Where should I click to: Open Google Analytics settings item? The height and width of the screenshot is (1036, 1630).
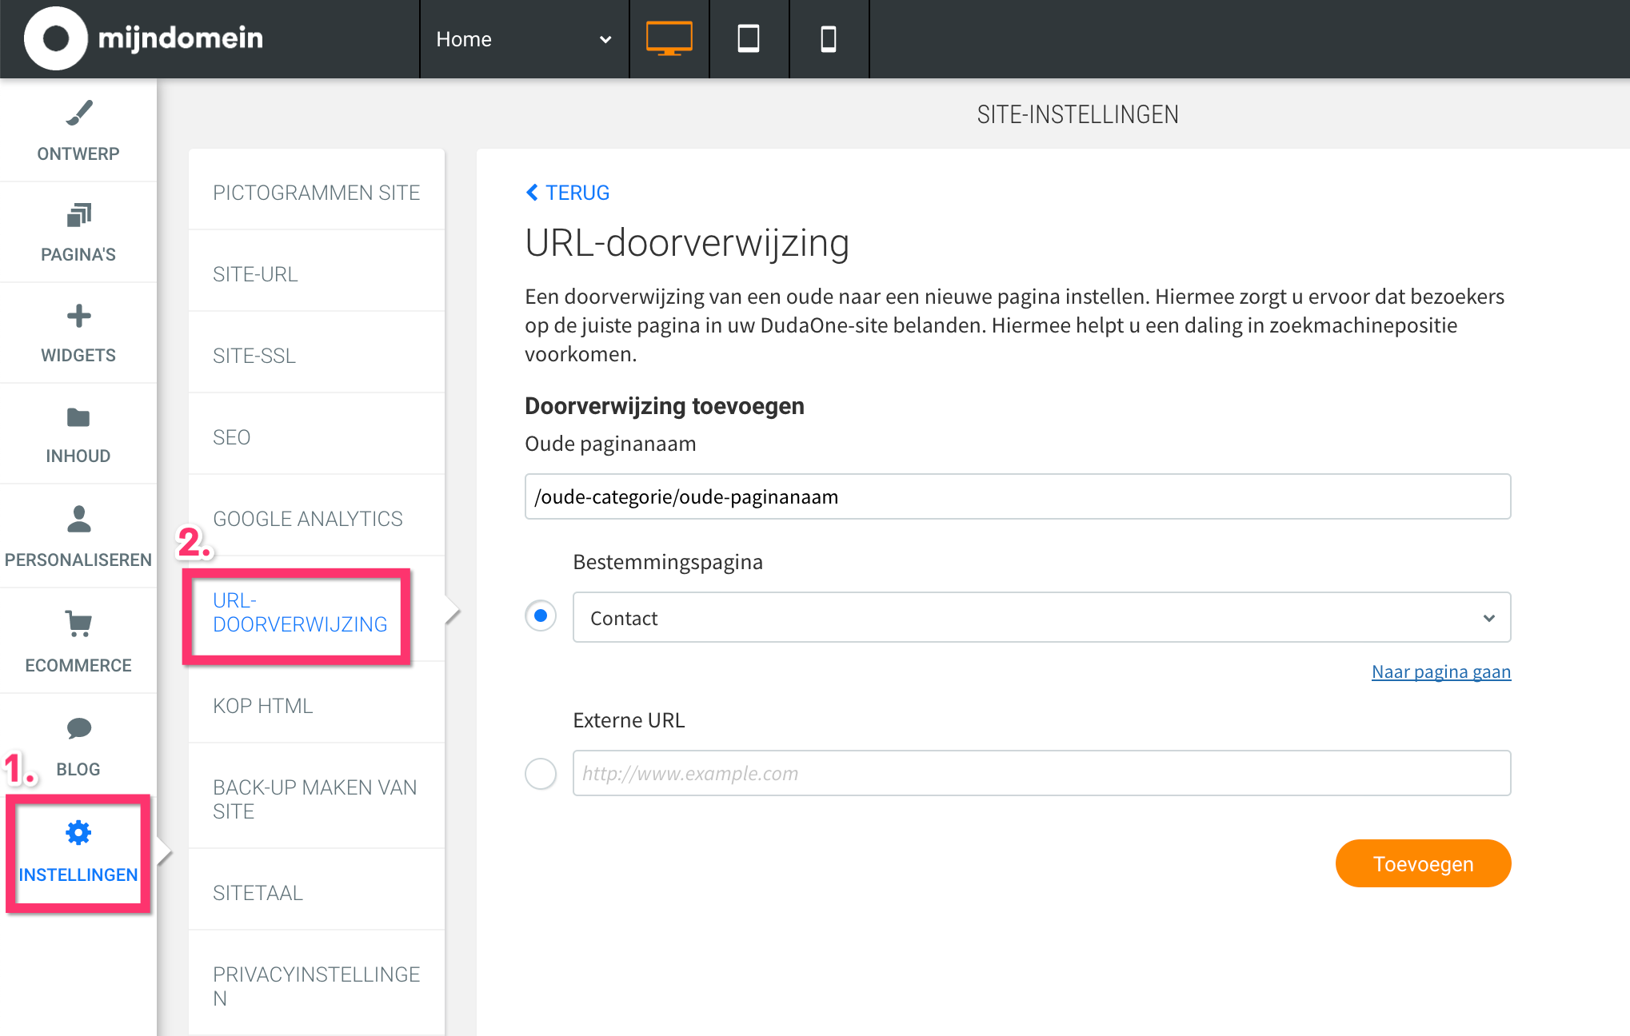tap(308, 519)
